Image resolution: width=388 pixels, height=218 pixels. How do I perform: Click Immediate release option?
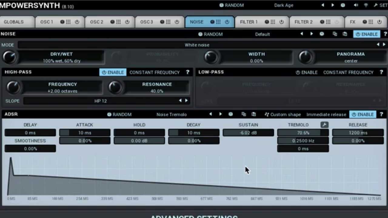(x=326, y=114)
